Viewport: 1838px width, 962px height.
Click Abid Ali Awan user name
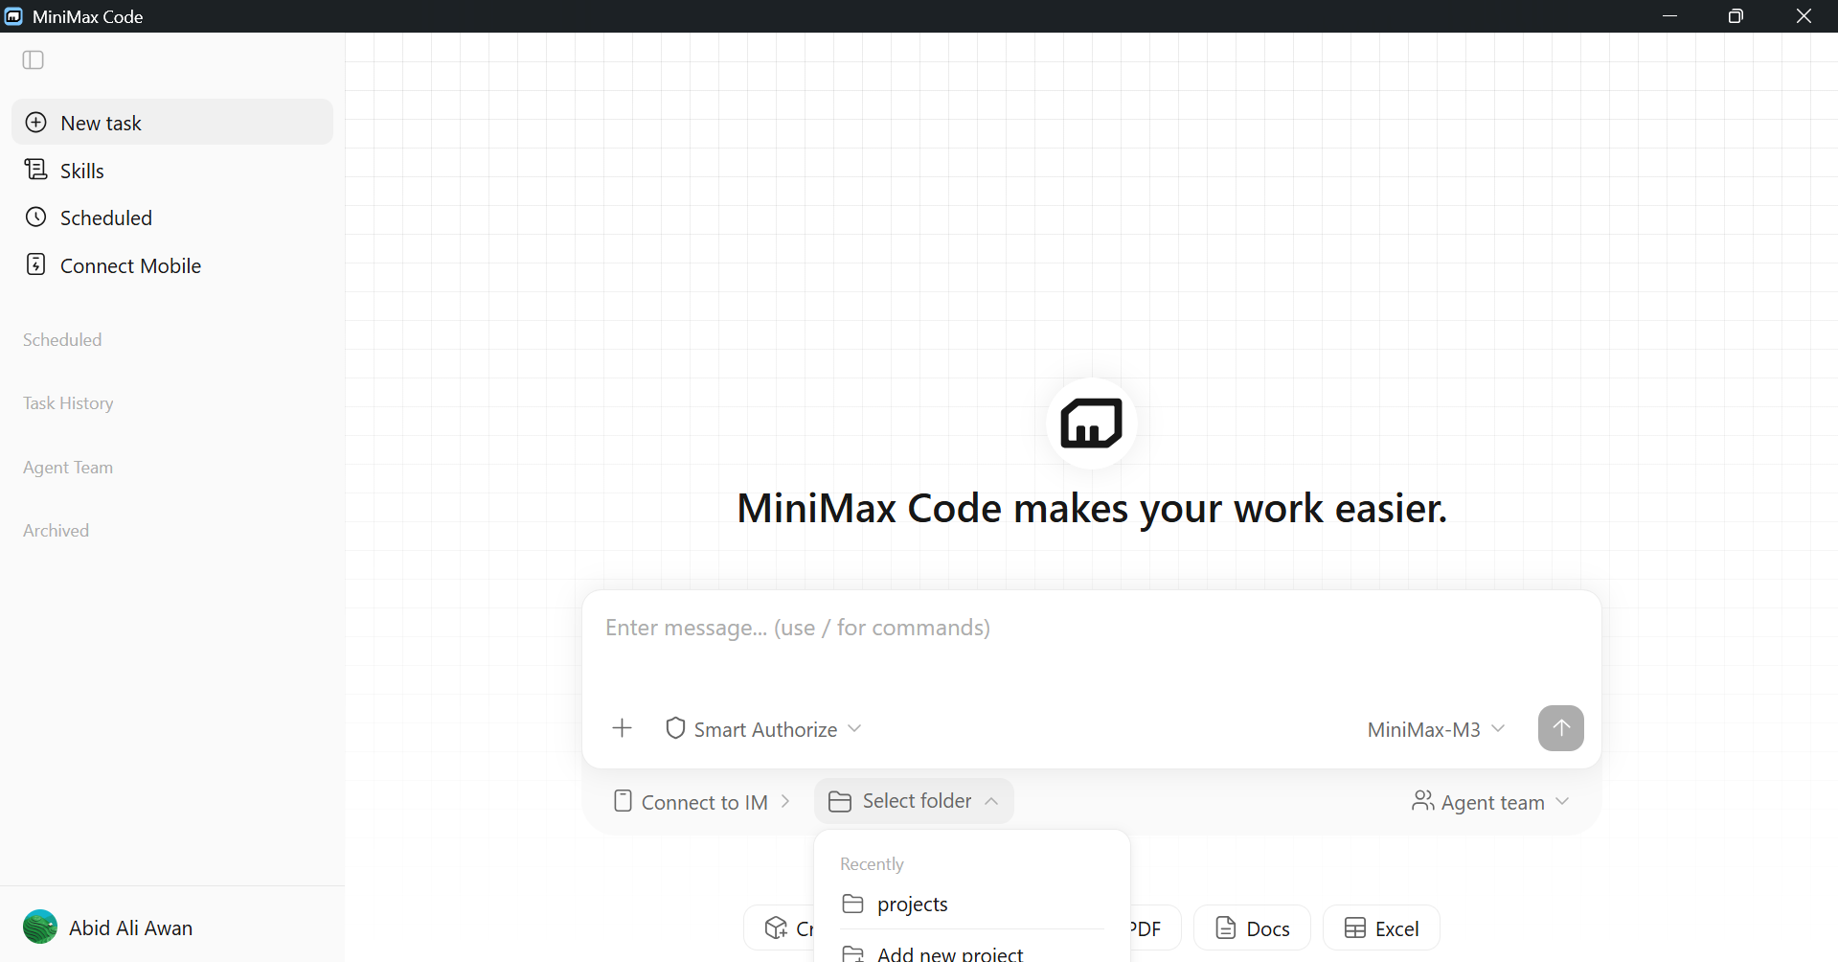pos(130,928)
